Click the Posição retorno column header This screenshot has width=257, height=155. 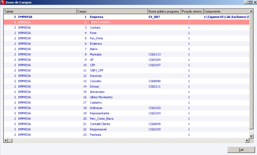pyautogui.click(x=192, y=12)
